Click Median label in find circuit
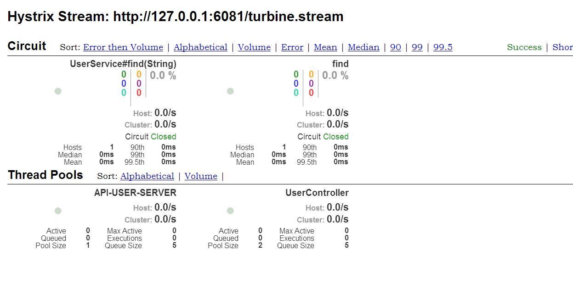The image size is (573, 289). (242, 155)
